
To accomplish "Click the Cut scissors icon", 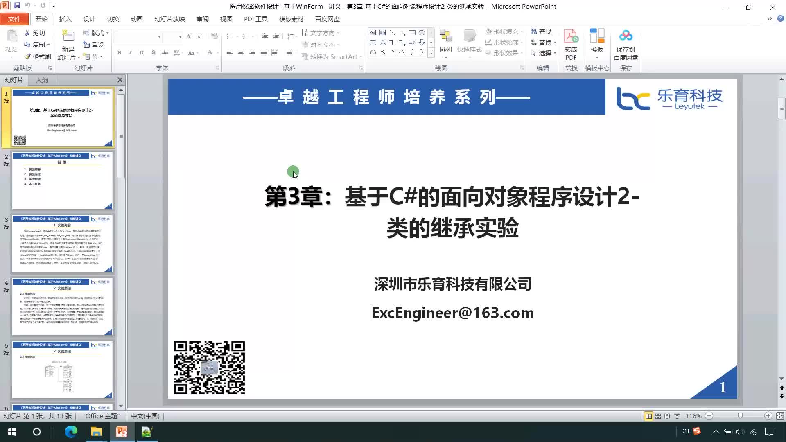I will pyautogui.click(x=27, y=33).
